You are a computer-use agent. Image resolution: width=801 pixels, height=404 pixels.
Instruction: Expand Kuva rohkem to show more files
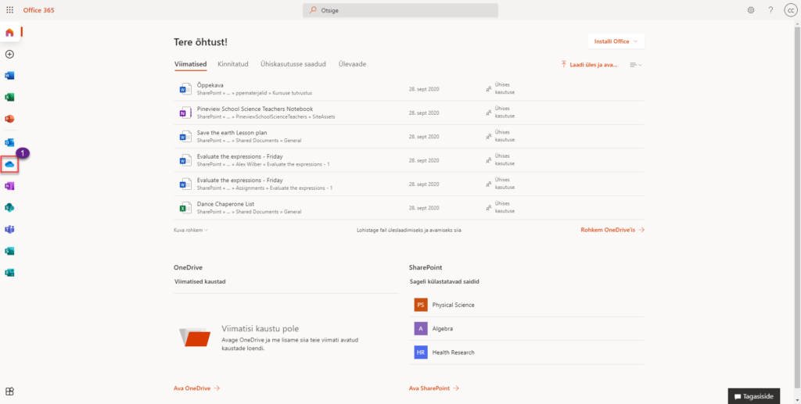(191, 231)
